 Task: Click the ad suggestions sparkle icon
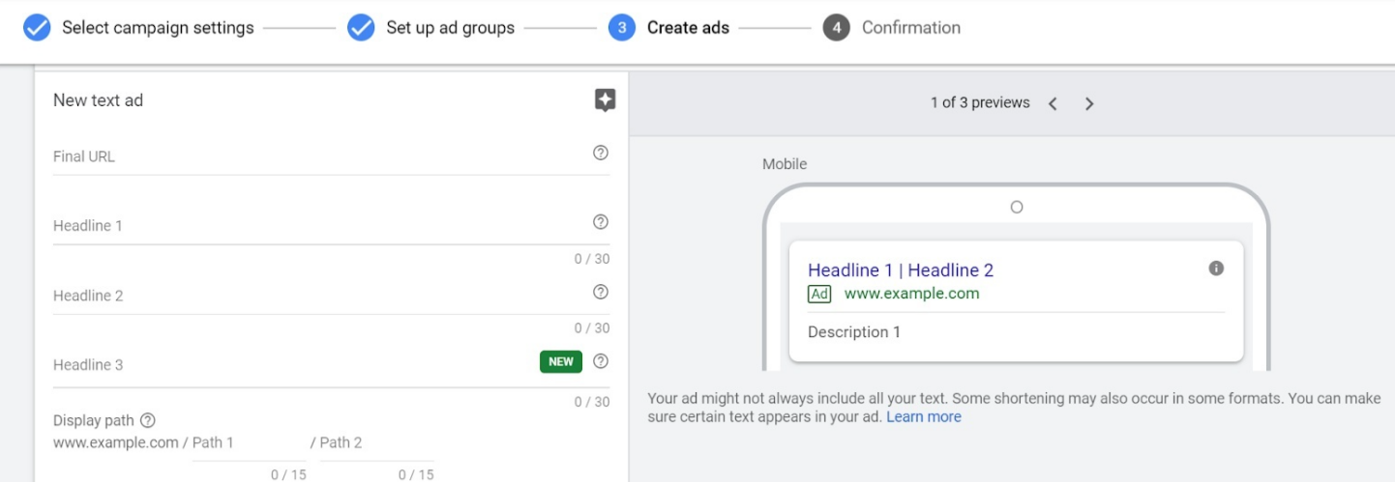pyautogui.click(x=605, y=100)
